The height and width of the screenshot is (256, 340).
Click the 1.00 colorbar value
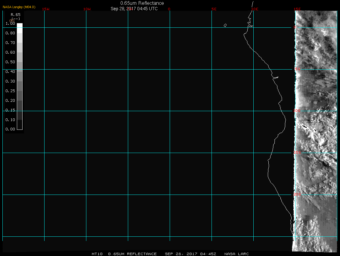tap(10, 23)
